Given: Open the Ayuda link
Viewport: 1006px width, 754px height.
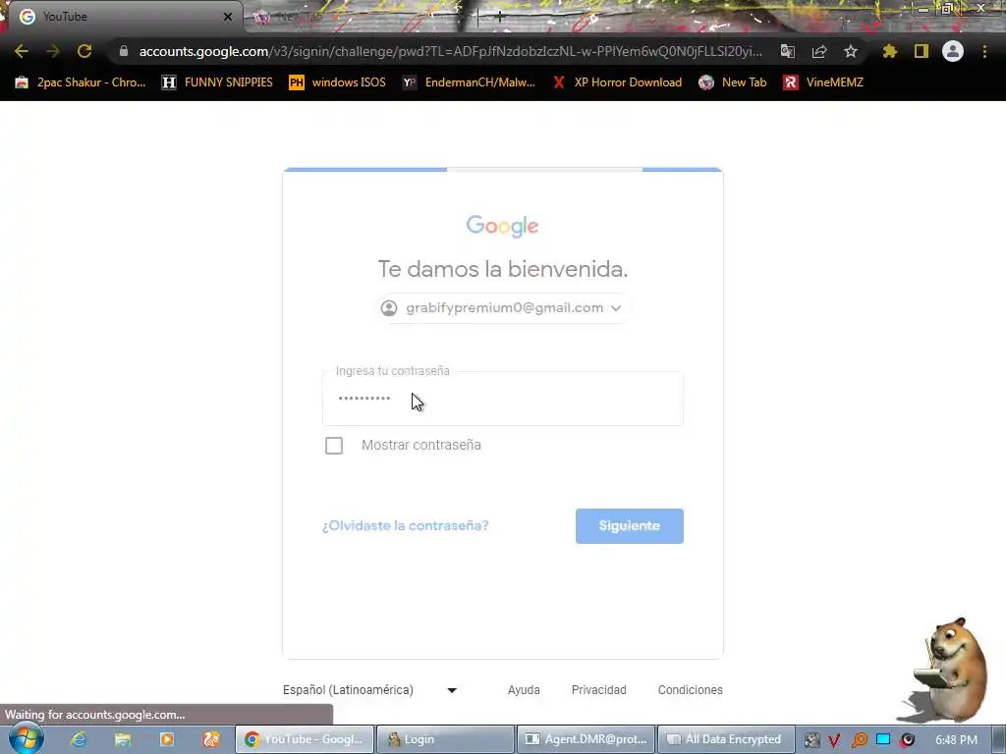Looking at the screenshot, I should pyautogui.click(x=524, y=690).
